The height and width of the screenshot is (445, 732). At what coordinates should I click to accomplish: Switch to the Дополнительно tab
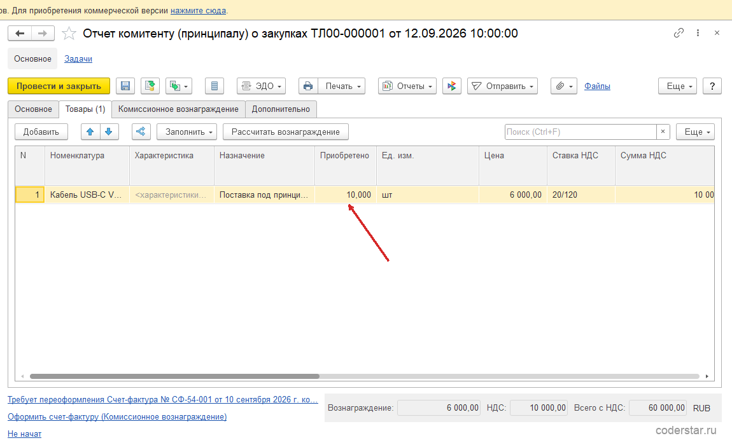pyautogui.click(x=281, y=109)
